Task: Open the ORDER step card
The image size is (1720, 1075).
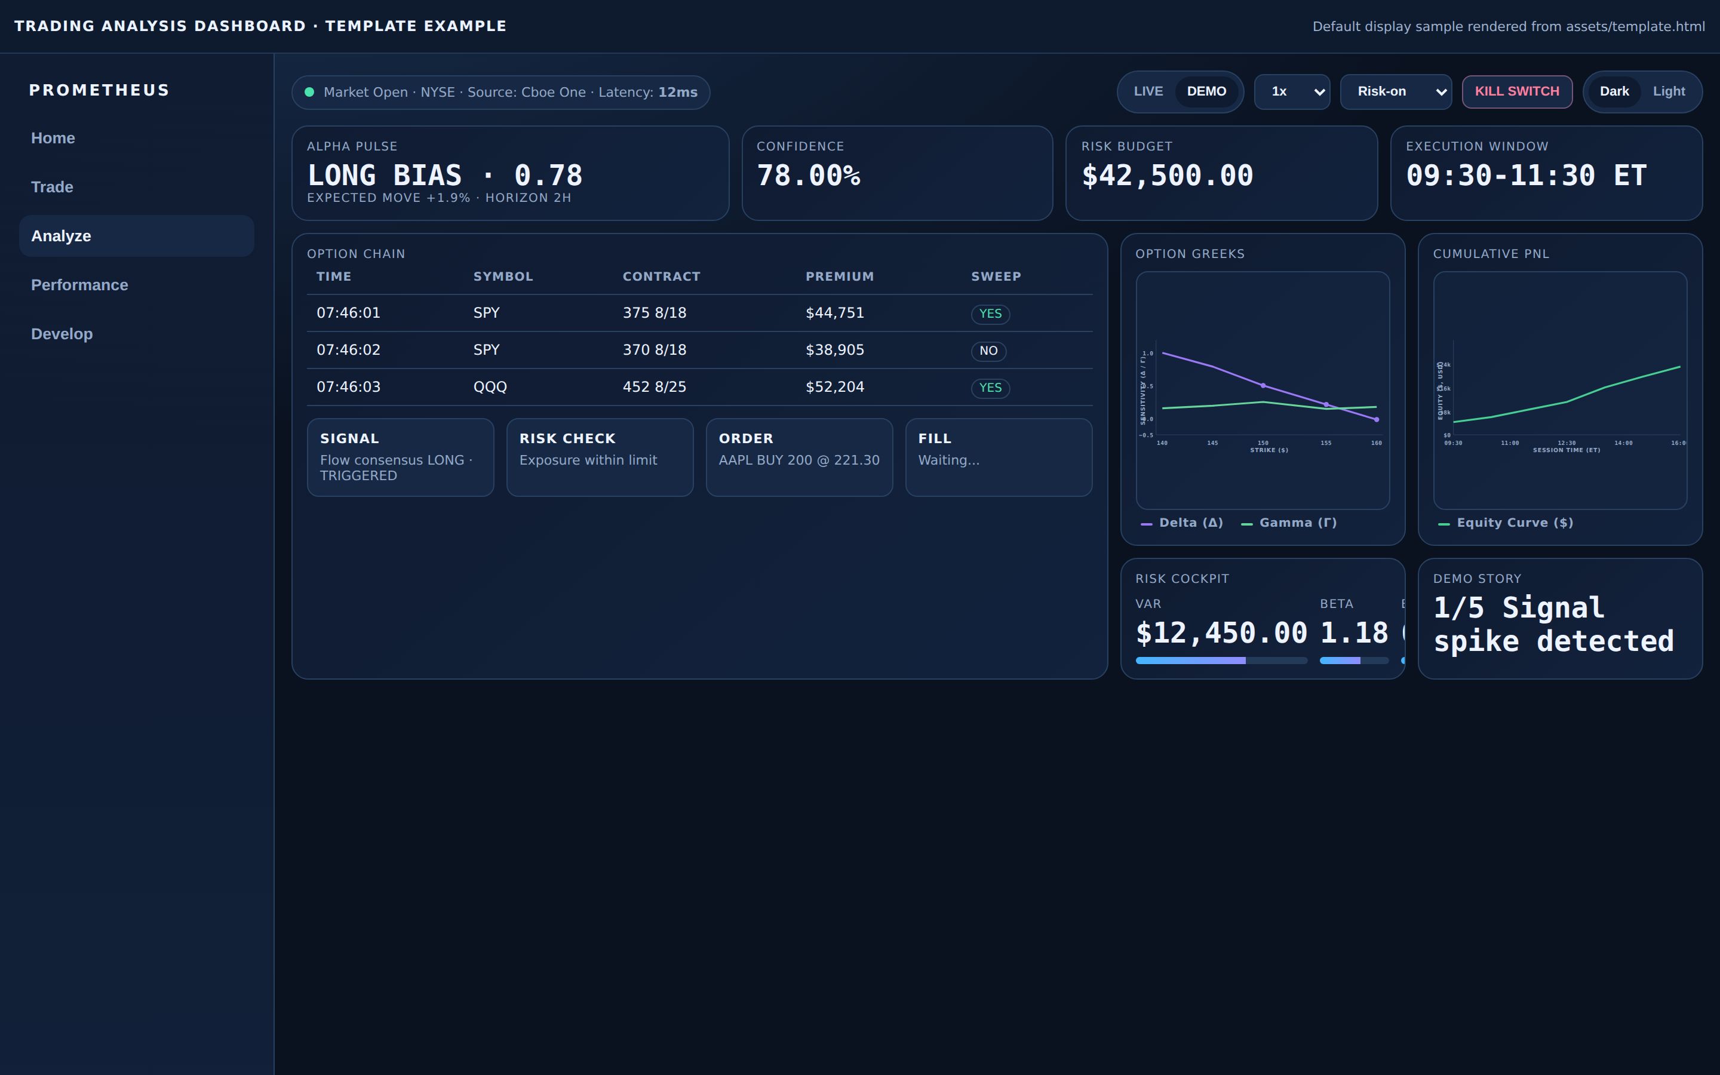Action: [x=799, y=457]
